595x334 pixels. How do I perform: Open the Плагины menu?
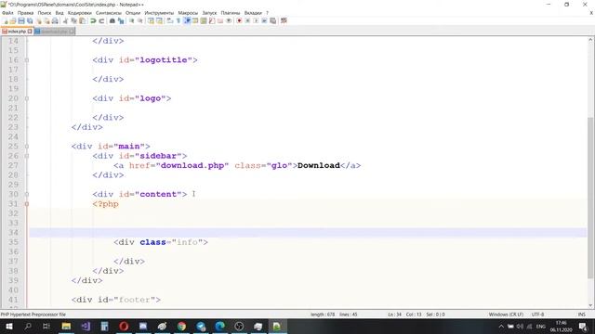231,13
